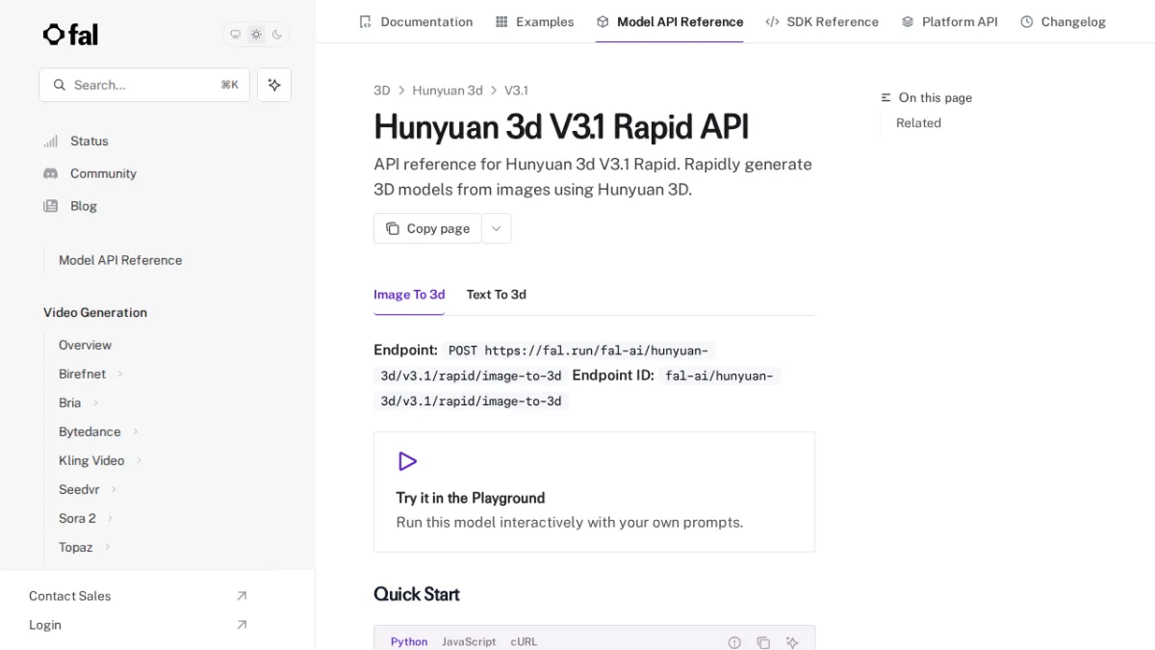Image resolution: width=1155 pixels, height=650 pixels.
Task: Click the Copy page button
Action: tap(427, 228)
